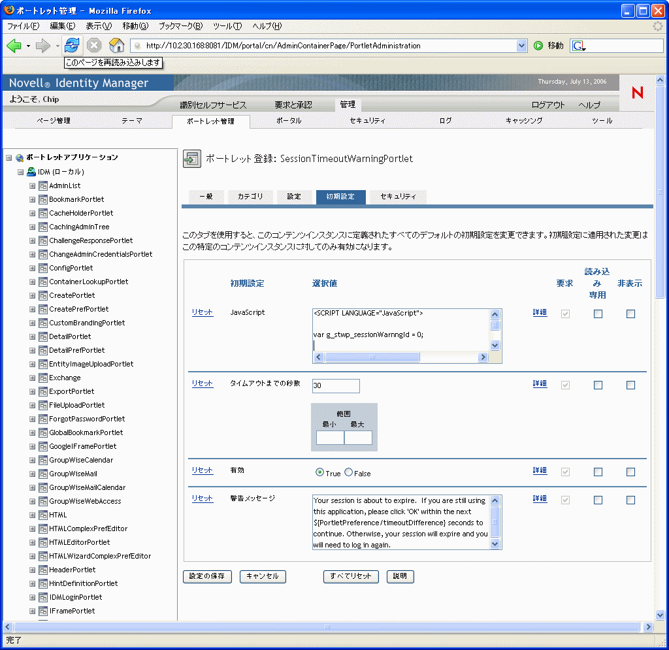Click the timeout seconds input field
This screenshot has height=650, width=669.
(336, 385)
